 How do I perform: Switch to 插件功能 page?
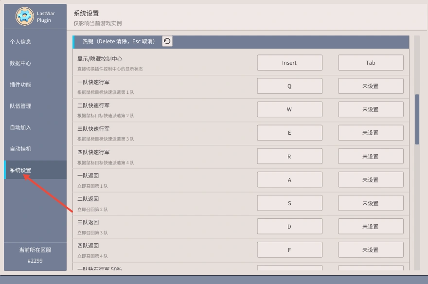(x=20, y=85)
